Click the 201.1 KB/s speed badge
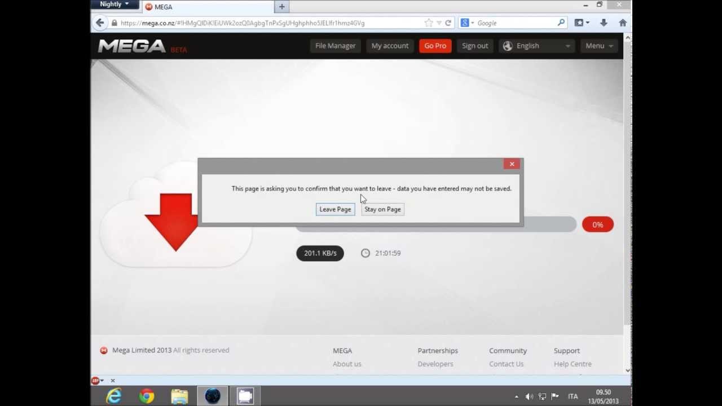 [320, 253]
